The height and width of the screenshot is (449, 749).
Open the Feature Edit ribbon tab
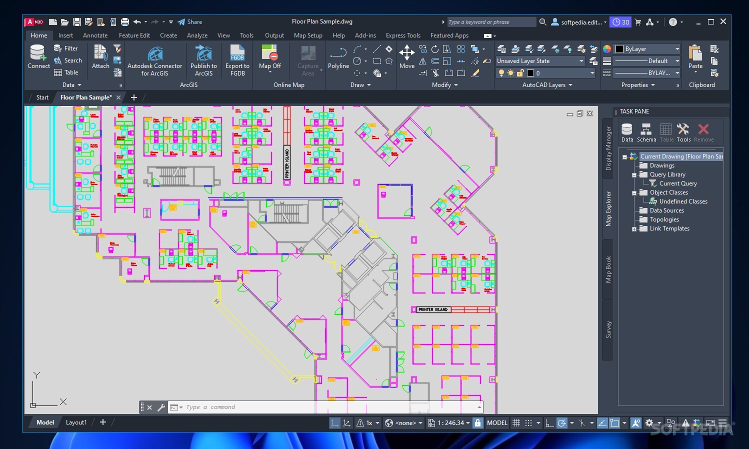pos(134,35)
